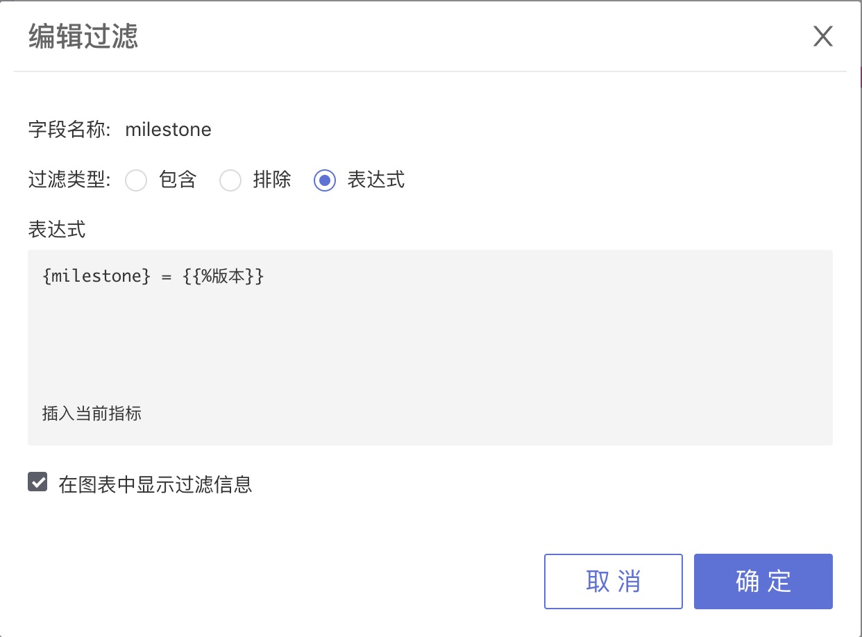Close the 编辑过滤 dialog with X
862x637 pixels.
[822, 37]
